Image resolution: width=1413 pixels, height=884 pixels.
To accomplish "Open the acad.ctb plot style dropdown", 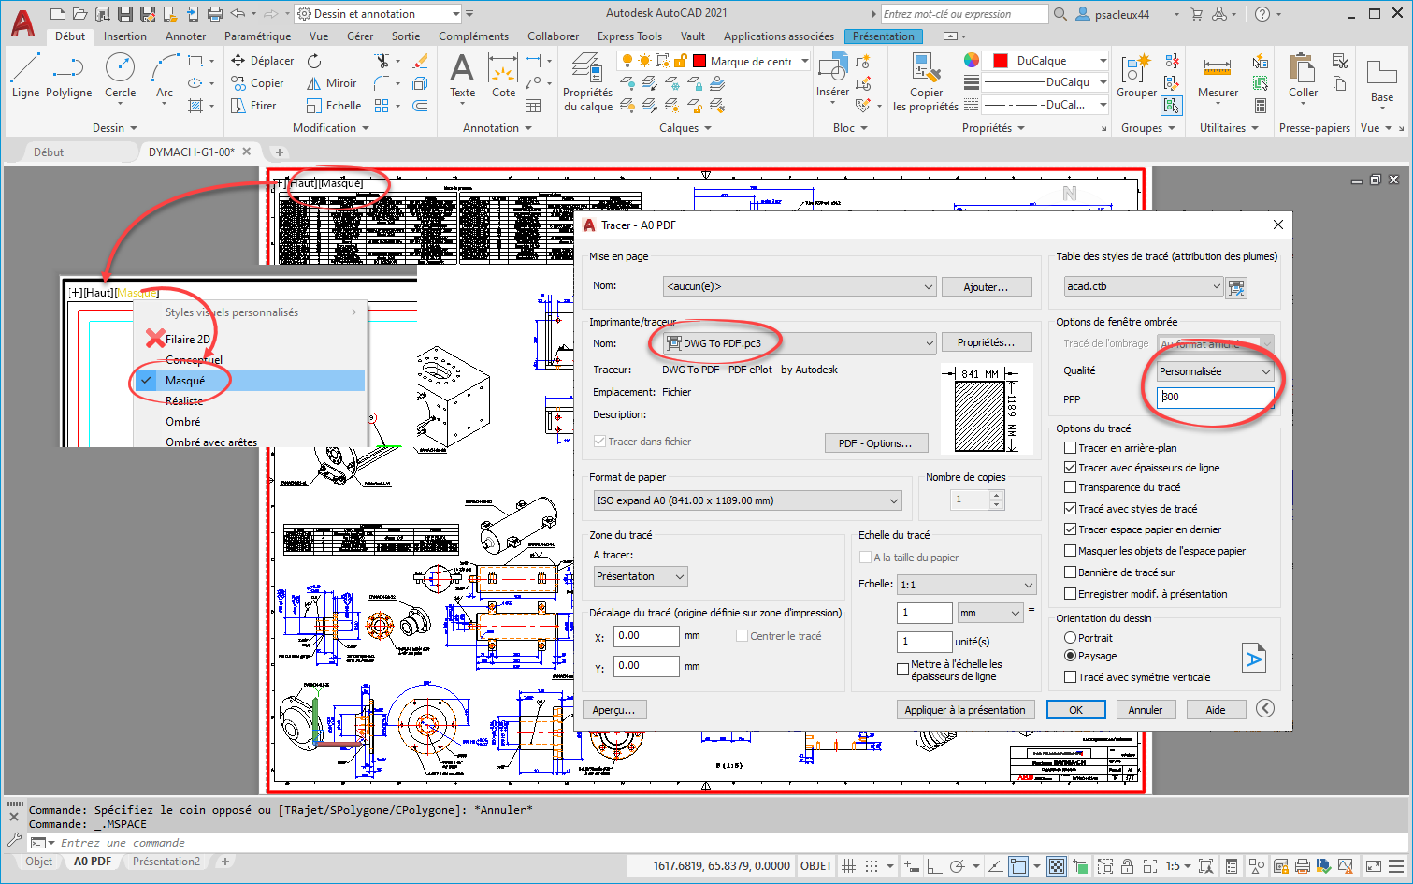I will point(1144,286).
